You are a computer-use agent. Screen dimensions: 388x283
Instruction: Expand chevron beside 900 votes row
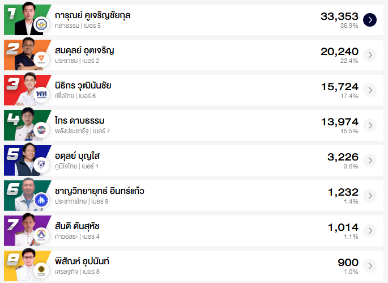click(370, 266)
